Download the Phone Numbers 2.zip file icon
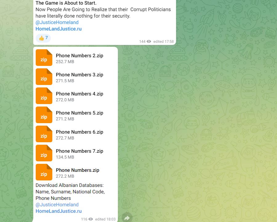This screenshot has width=277, height=222. (44, 58)
